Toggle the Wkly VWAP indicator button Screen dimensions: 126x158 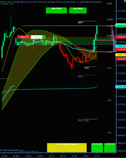[x=56, y=10]
